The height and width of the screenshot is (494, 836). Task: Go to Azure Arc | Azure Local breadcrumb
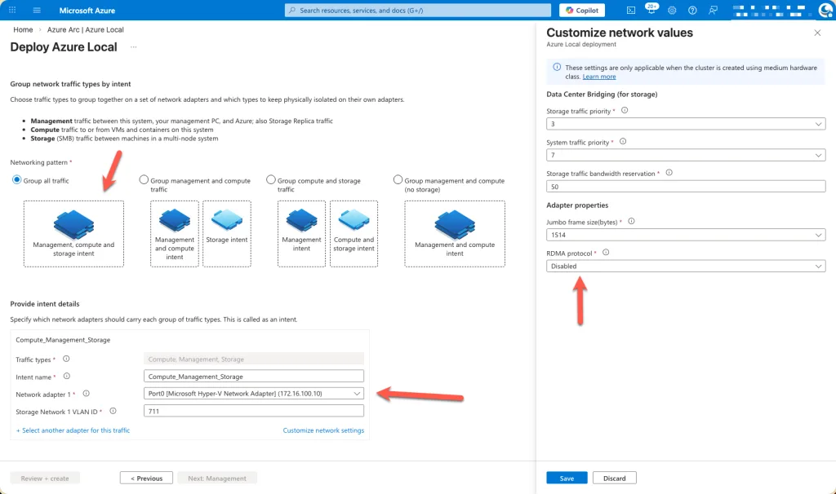[x=86, y=30]
